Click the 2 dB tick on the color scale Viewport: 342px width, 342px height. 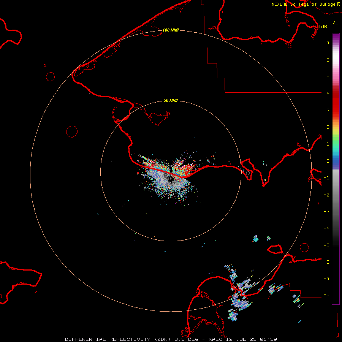pos(328,127)
